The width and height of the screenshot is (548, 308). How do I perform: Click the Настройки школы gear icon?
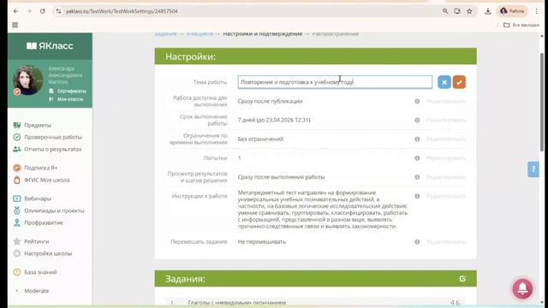(17, 253)
